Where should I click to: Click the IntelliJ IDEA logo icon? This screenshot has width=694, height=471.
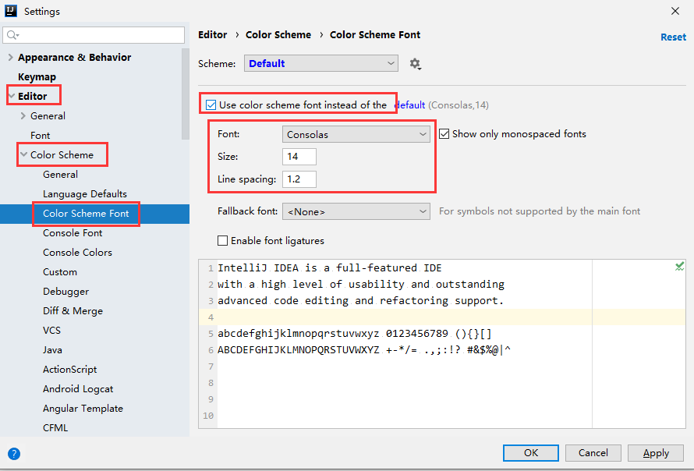click(11, 11)
